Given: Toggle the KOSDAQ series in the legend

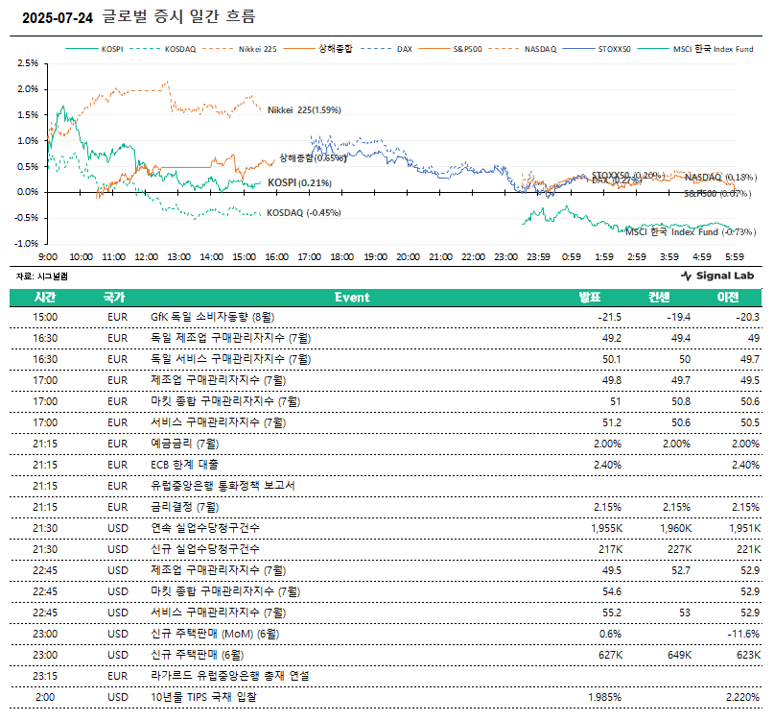Looking at the screenshot, I should click(x=180, y=48).
